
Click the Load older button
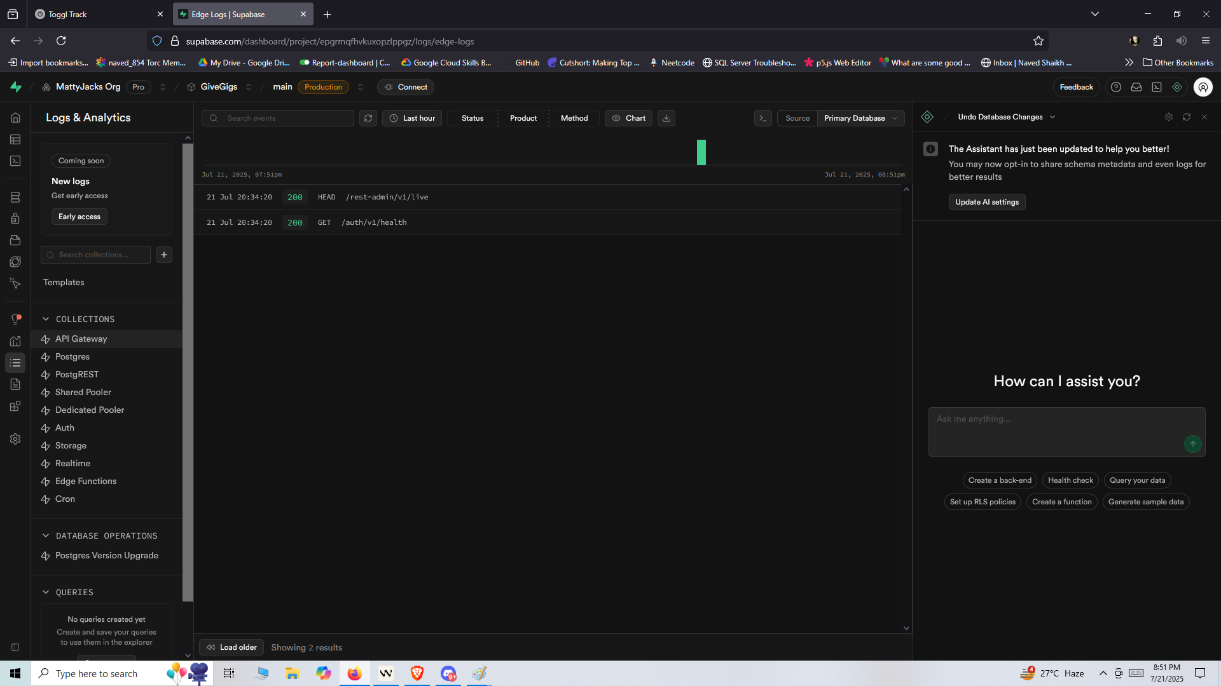231,647
